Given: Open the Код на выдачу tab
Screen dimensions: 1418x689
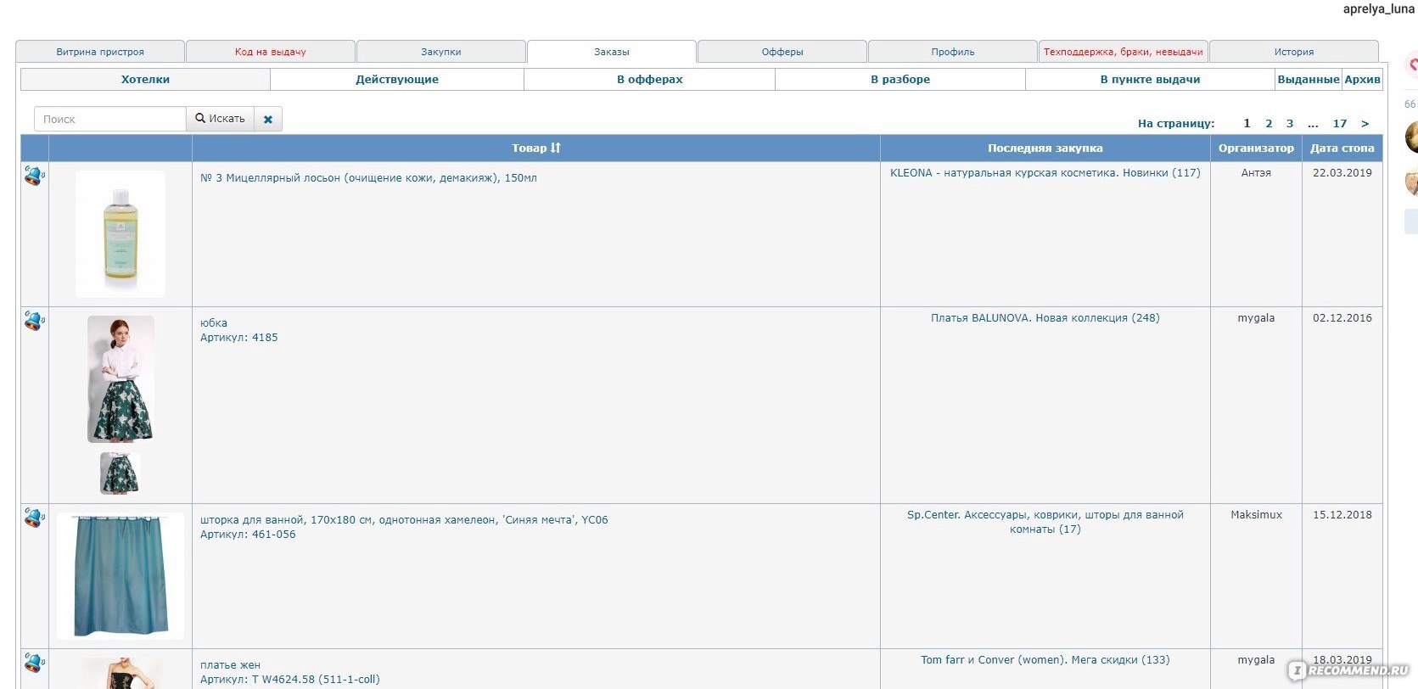Looking at the screenshot, I should coord(271,52).
